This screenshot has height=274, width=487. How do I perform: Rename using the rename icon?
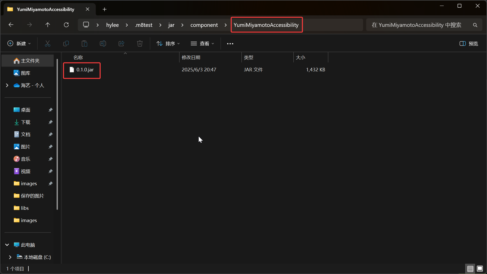click(x=103, y=43)
